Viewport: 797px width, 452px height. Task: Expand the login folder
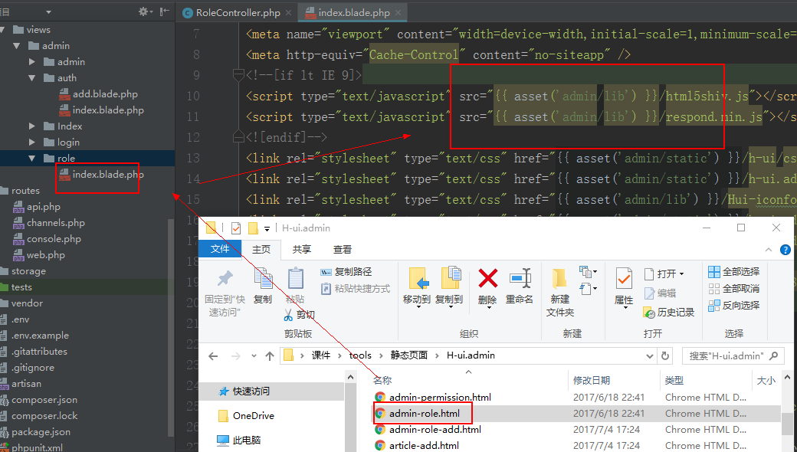(x=32, y=142)
